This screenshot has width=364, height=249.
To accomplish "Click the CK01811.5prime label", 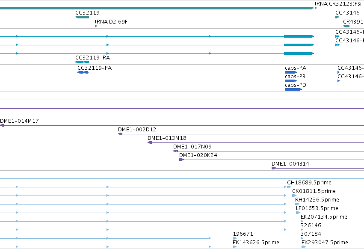I will click(314, 191).
